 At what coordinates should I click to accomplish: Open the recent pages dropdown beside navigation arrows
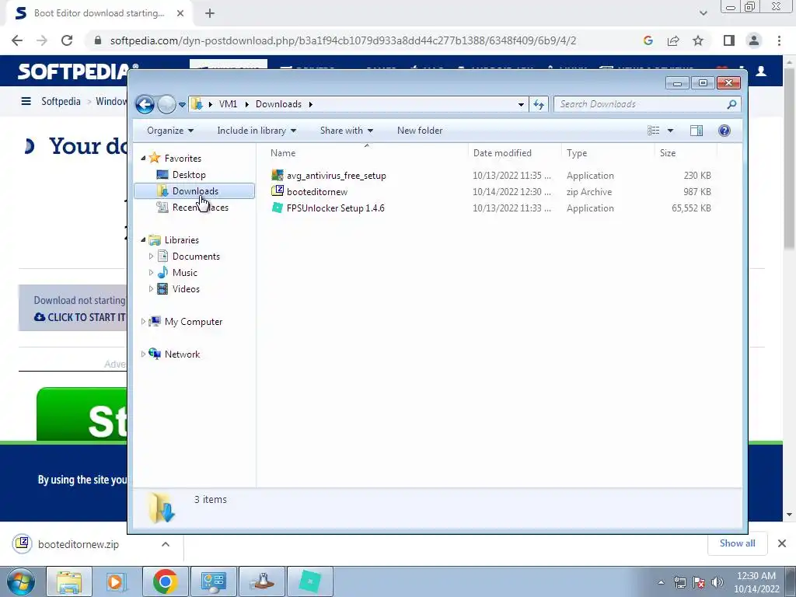[x=182, y=105]
